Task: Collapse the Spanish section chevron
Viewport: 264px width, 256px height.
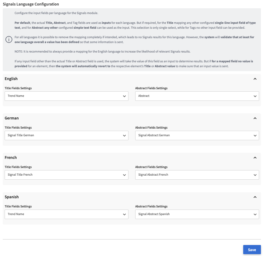Action: [x=255, y=197]
